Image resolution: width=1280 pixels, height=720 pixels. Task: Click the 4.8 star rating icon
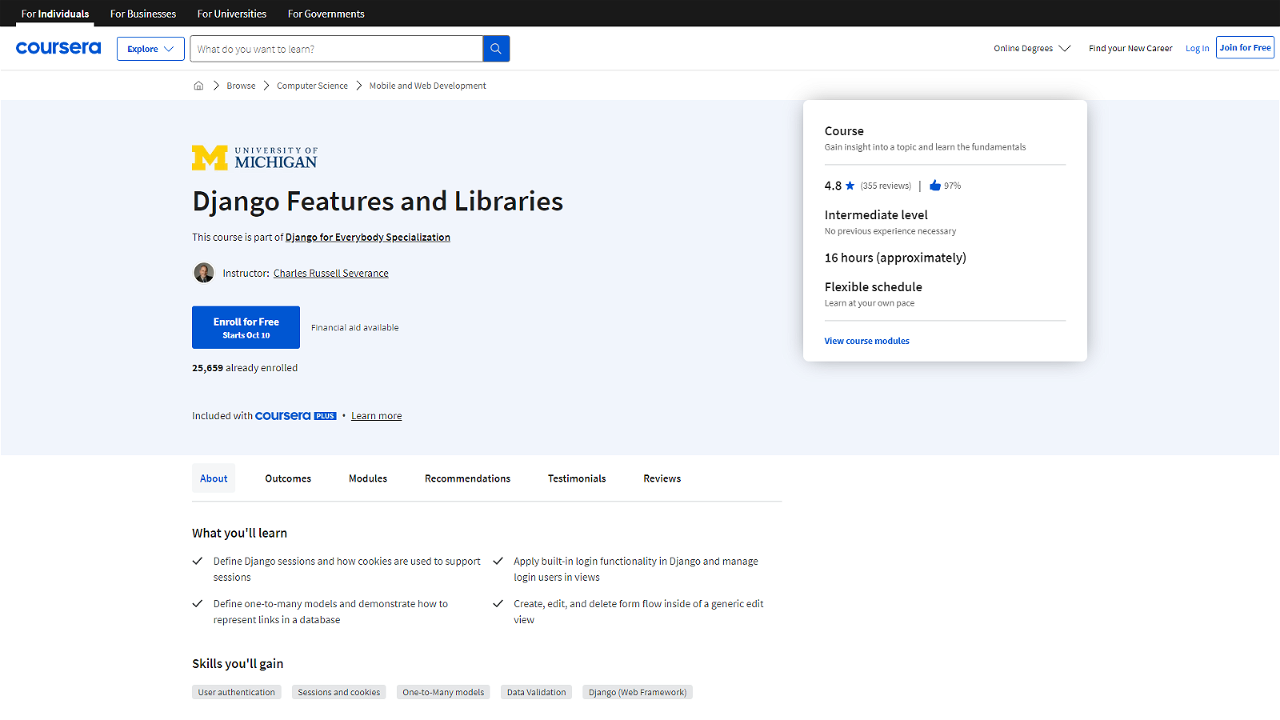850,186
